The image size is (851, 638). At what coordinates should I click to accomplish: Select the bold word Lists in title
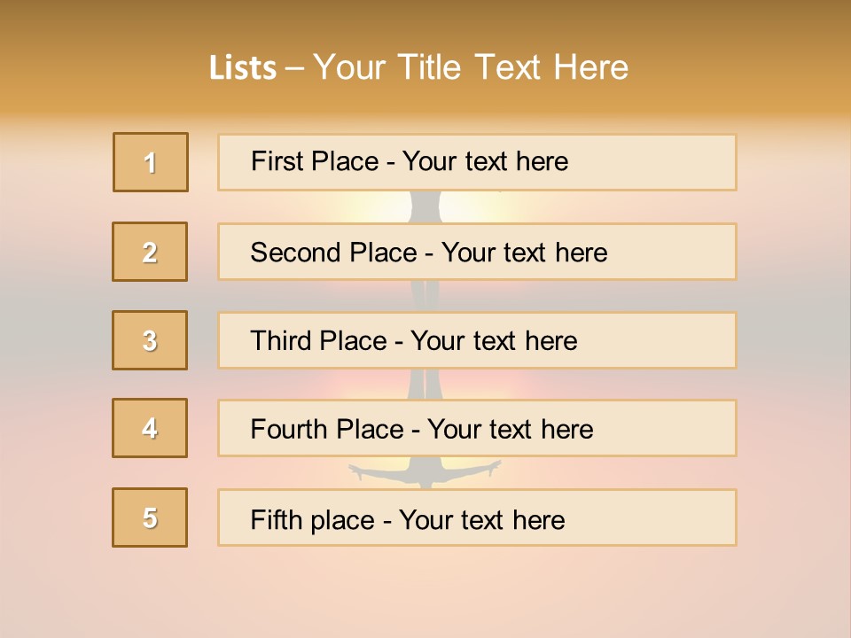pyautogui.click(x=243, y=68)
